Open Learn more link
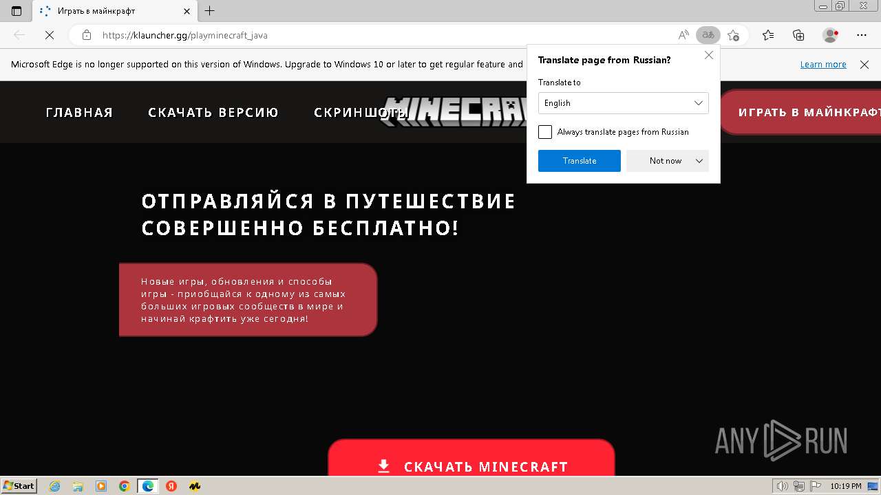The width and height of the screenshot is (881, 495). (823, 65)
